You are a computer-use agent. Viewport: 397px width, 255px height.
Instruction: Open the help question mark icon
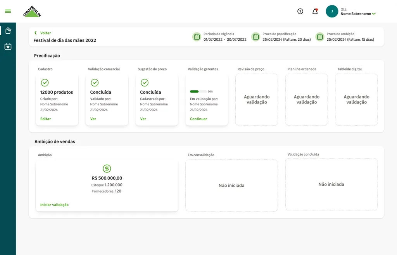(300, 11)
